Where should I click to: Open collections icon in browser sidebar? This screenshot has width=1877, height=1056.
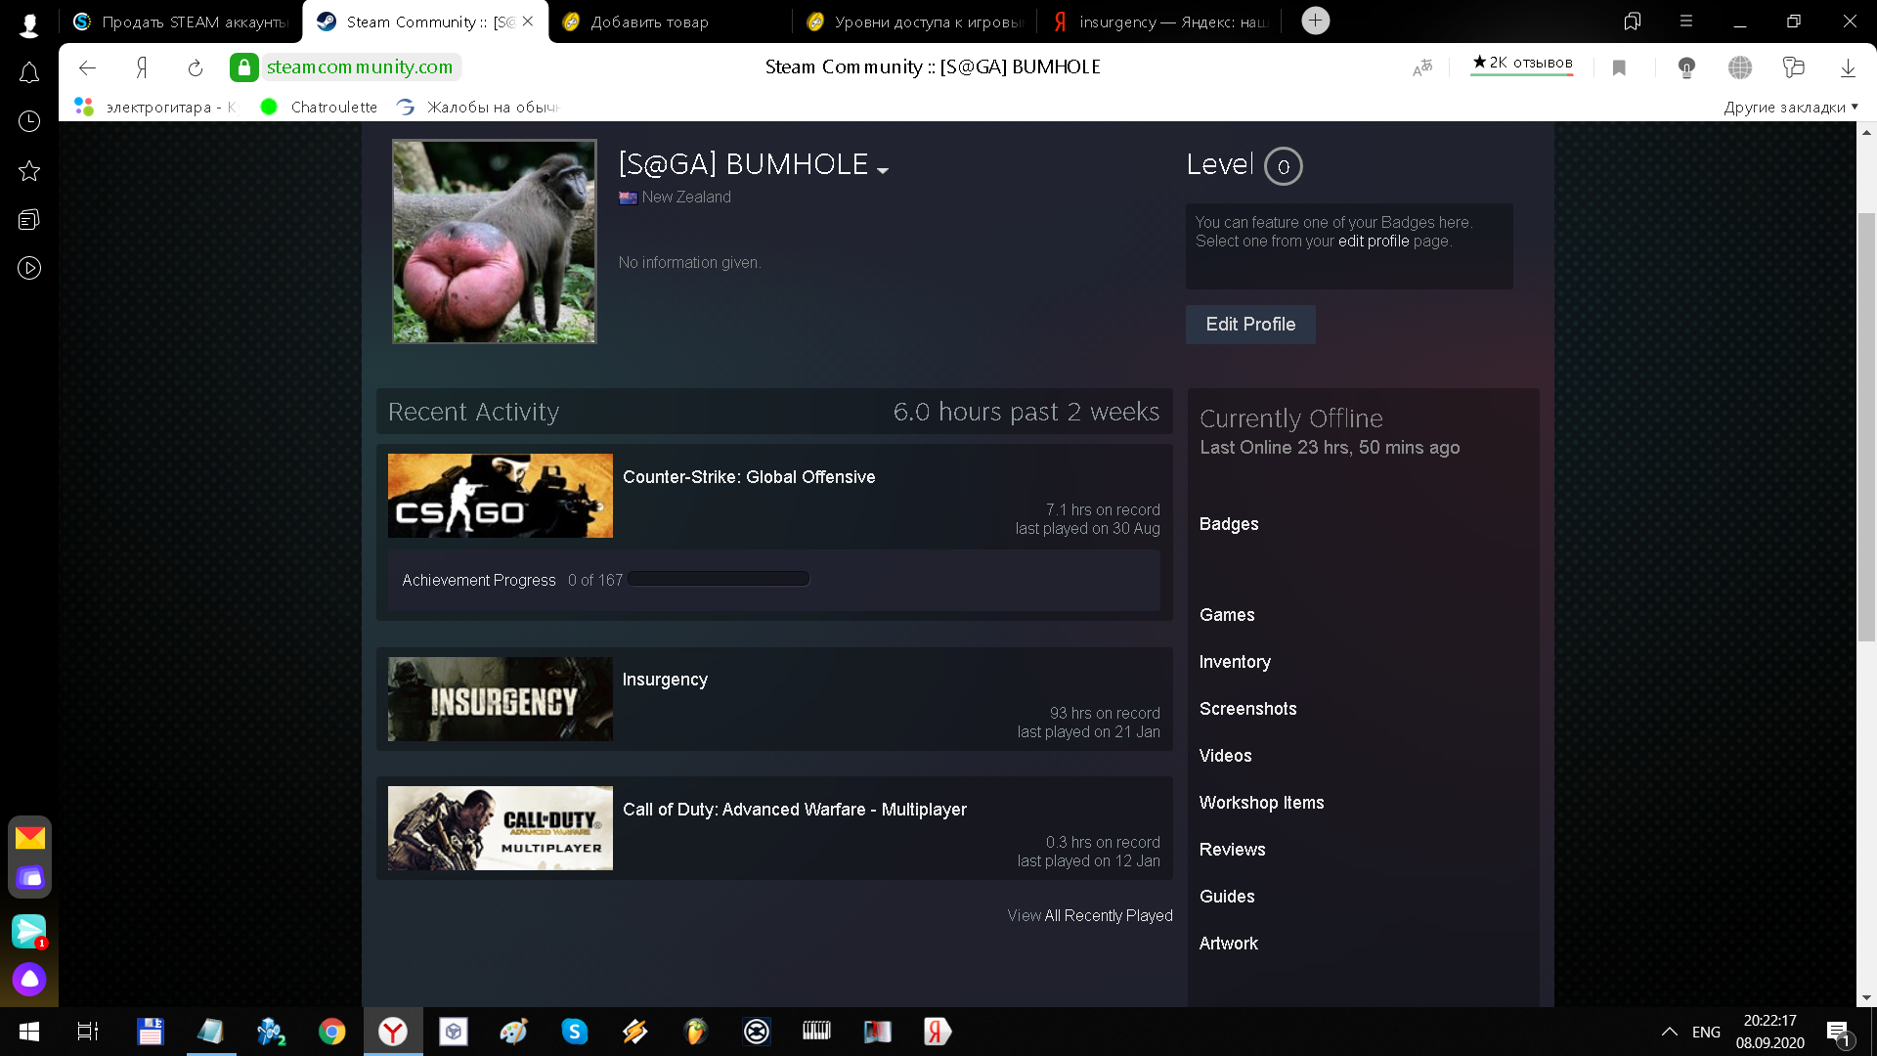pyautogui.click(x=29, y=220)
